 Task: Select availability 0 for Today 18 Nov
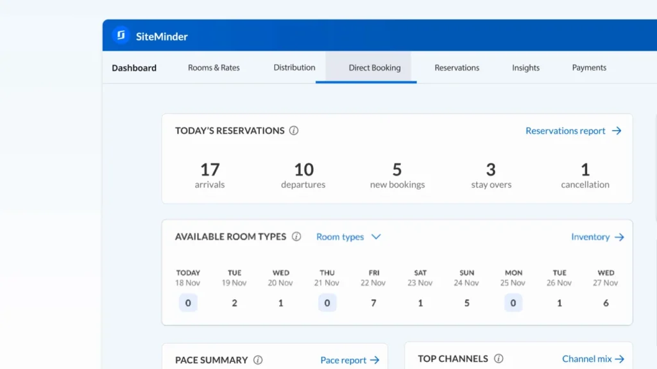tap(188, 303)
